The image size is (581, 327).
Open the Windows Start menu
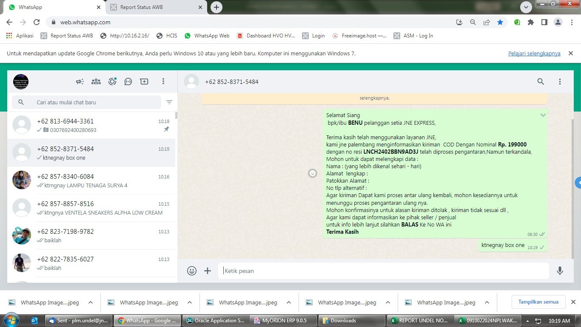(11, 320)
